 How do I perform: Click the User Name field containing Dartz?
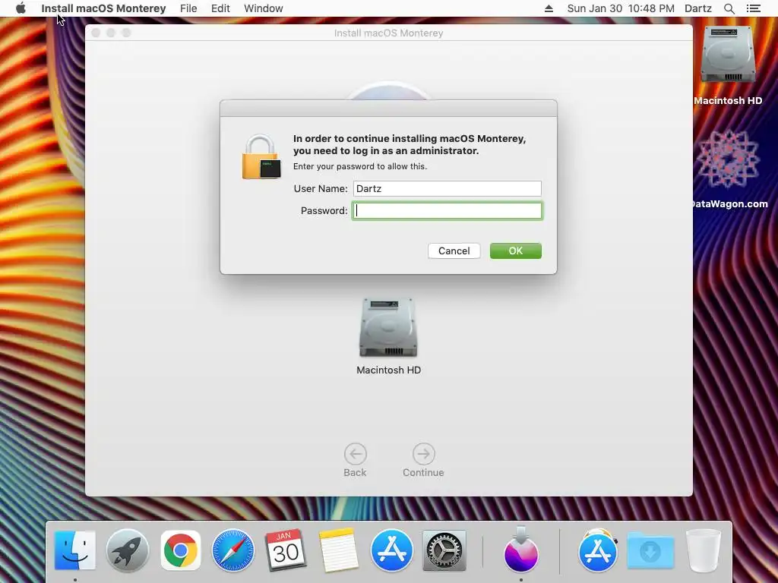coord(447,188)
